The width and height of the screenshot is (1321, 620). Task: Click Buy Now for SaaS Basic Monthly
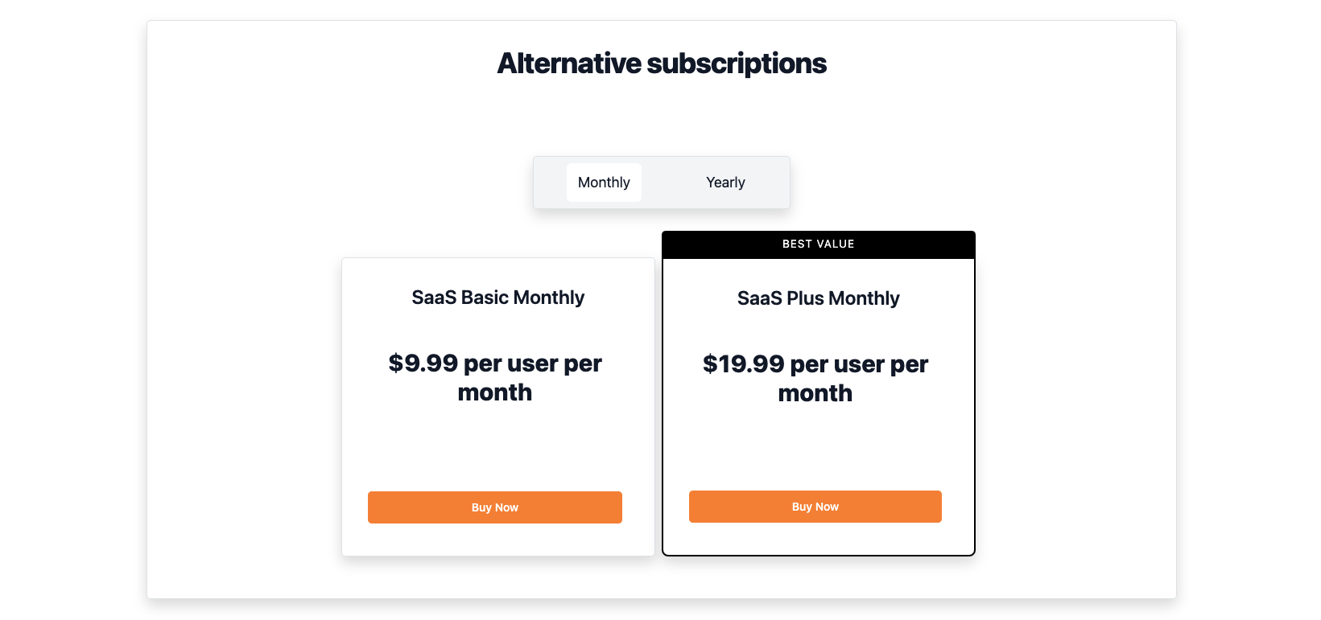(494, 507)
